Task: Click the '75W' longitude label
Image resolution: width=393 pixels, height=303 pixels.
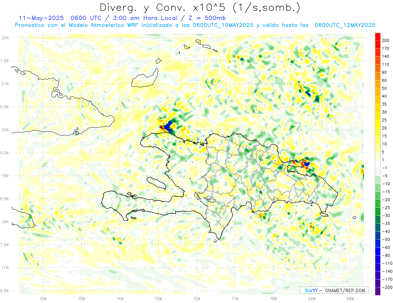Action: pyautogui.click(x=82, y=298)
